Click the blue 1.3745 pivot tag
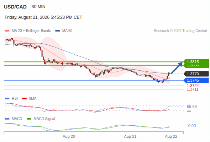The width and height of the screenshot is (210, 142). point(196,80)
